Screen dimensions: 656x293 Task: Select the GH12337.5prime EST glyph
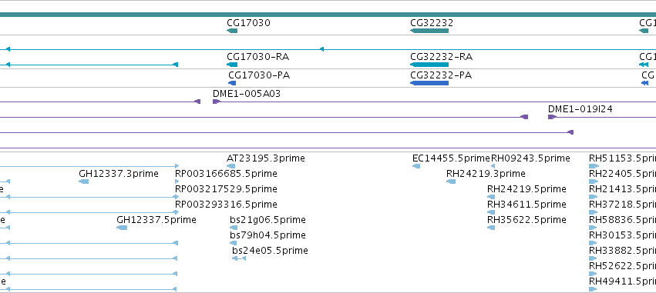pyautogui.click(x=122, y=228)
